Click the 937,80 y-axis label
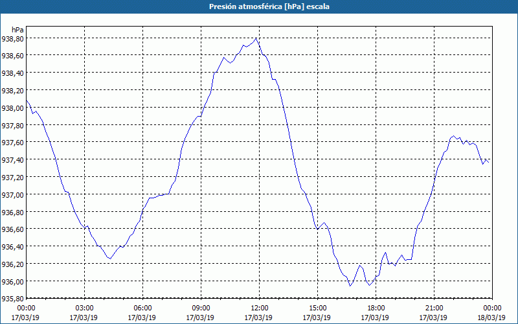This screenshot has height=324, width=518. (12, 126)
